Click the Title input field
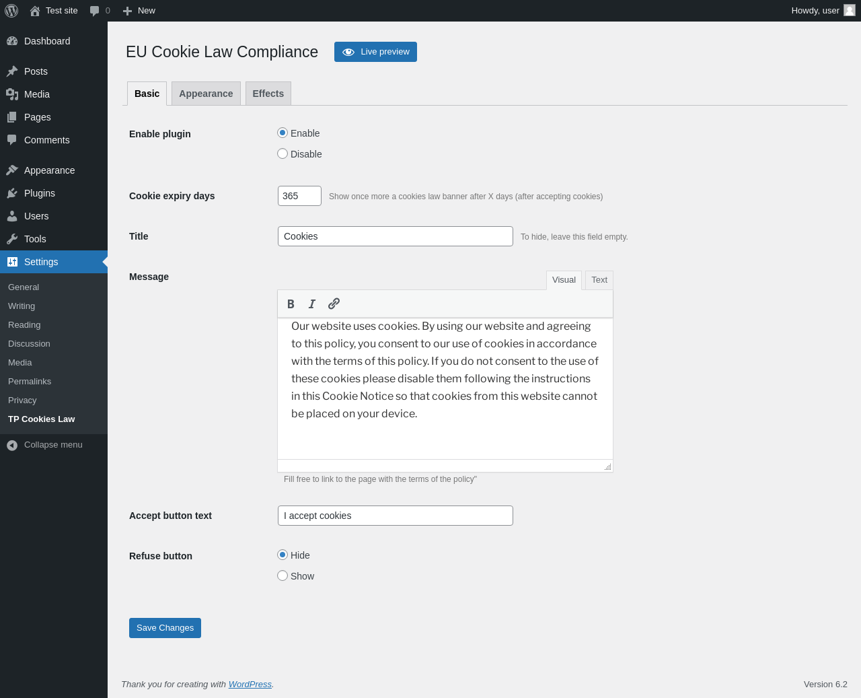This screenshot has height=698, width=861. (396, 236)
